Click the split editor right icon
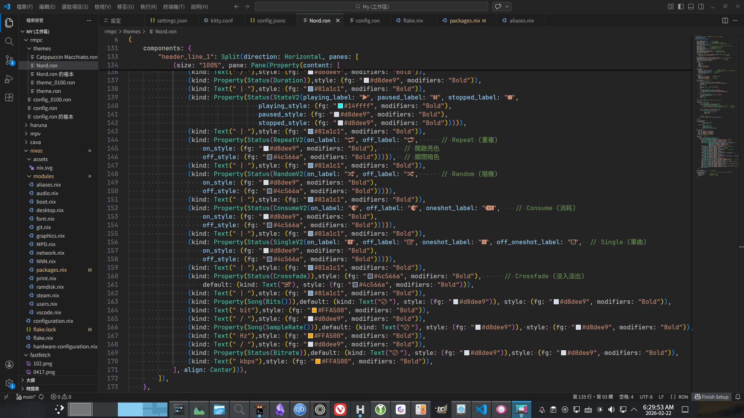Screen dimensions: 744x418 click(x=725, y=21)
